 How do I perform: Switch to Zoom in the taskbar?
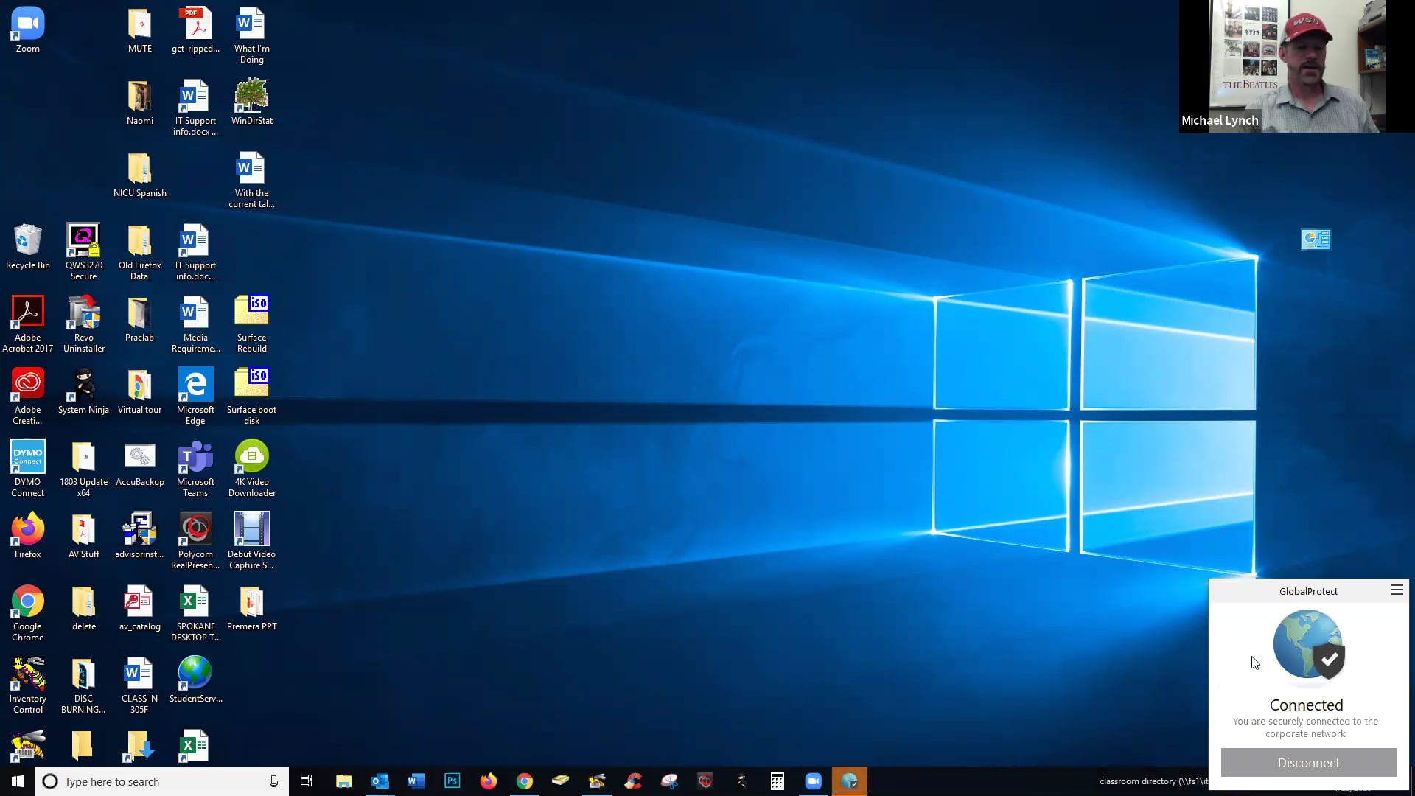pyautogui.click(x=813, y=781)
